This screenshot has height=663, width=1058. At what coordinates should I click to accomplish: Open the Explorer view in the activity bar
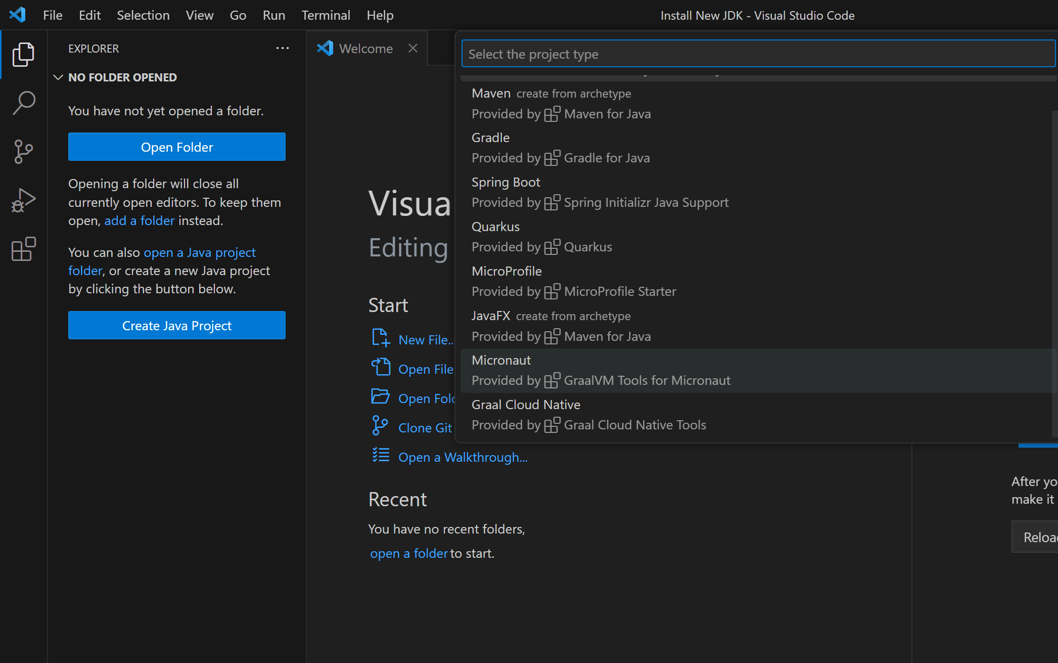23,54
